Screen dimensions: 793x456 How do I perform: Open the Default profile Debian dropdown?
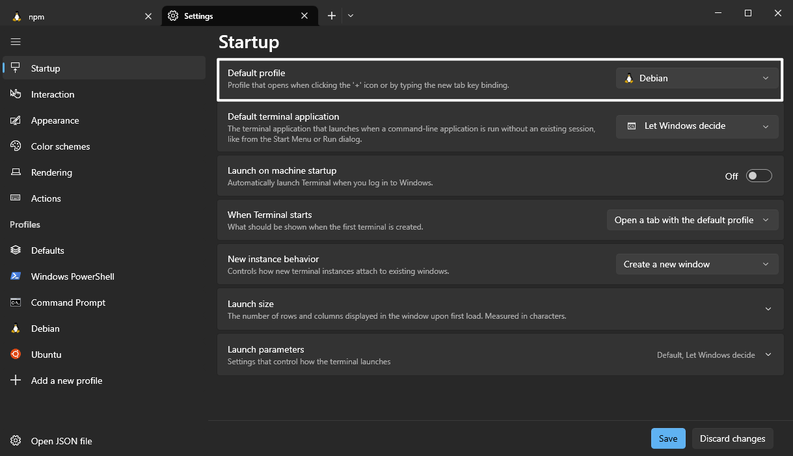point(697,78)
